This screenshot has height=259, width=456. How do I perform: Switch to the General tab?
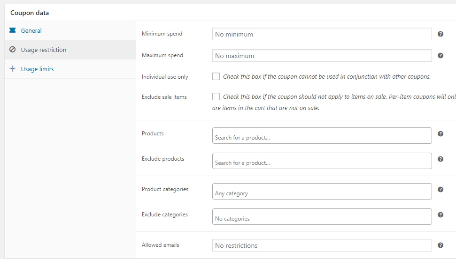pyautogui.click(x=70, y=30)
